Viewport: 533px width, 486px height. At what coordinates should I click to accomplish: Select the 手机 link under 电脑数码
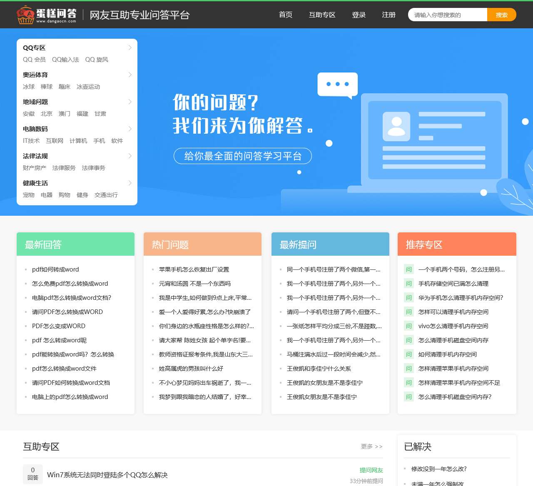point(99,141)
